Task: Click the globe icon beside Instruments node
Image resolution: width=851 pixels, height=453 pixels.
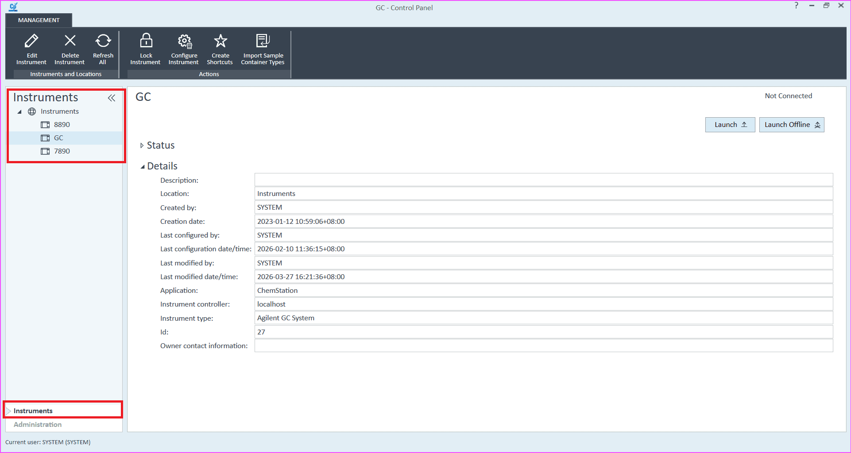Action: click(32, 111)
